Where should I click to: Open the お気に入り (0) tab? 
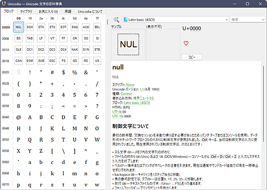pyautogui.click(x=48, y=11)
